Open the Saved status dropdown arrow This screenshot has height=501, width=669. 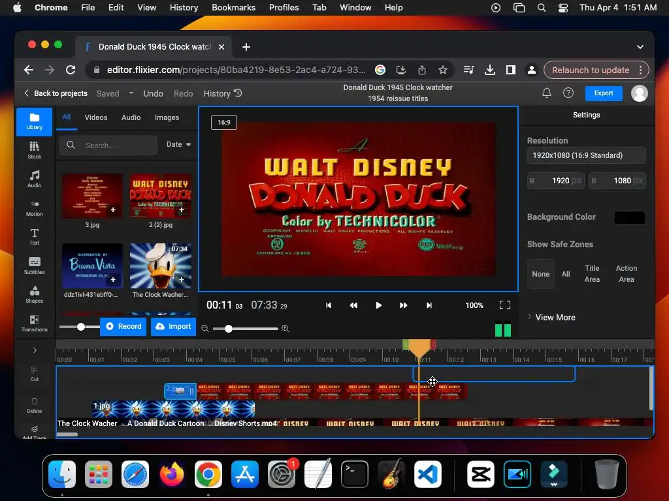click(x=131, y=93)
